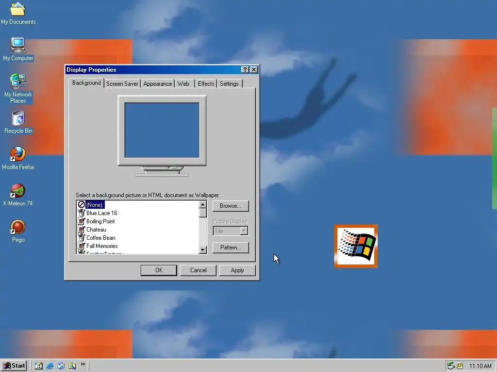Click the wallpaper list scroll down arrow
The image size is (497, 372).
point(203,250)
